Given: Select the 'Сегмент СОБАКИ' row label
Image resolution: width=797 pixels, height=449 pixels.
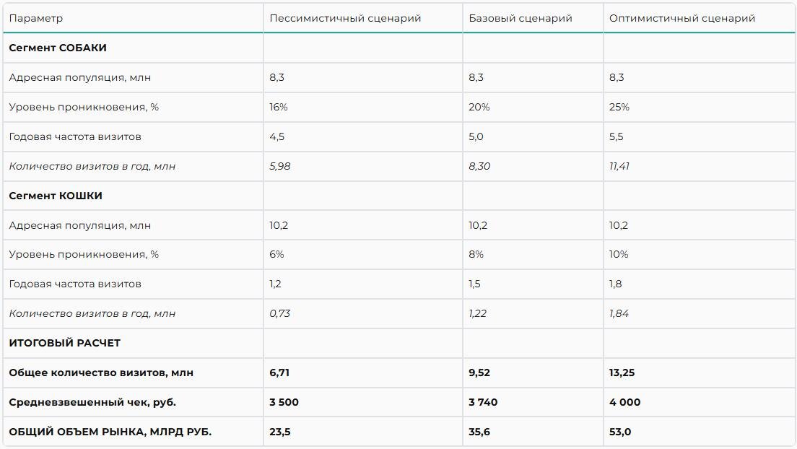Looking at the screenshot, I should (58, 48).
